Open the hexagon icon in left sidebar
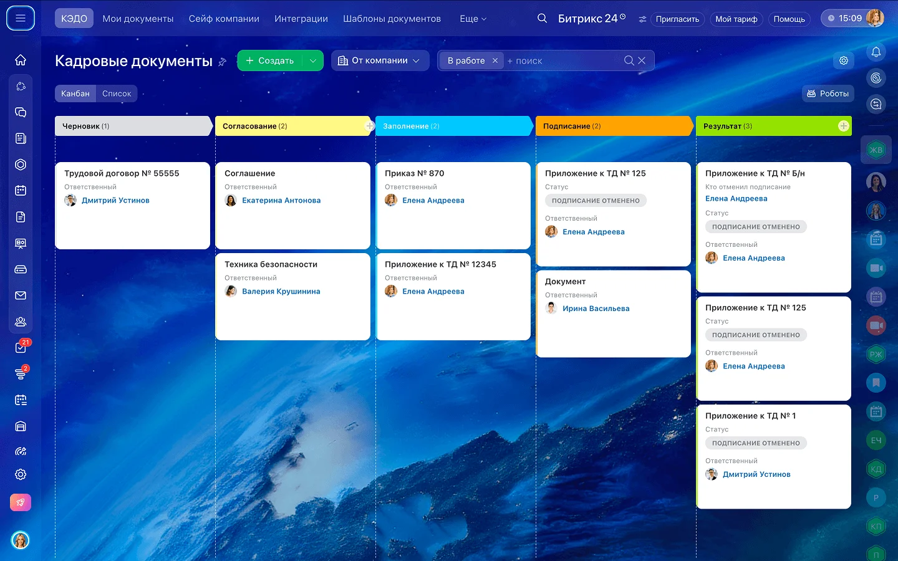Image resolution: width=898 pixels, height=561 pixels. click(x=21, y=165)
